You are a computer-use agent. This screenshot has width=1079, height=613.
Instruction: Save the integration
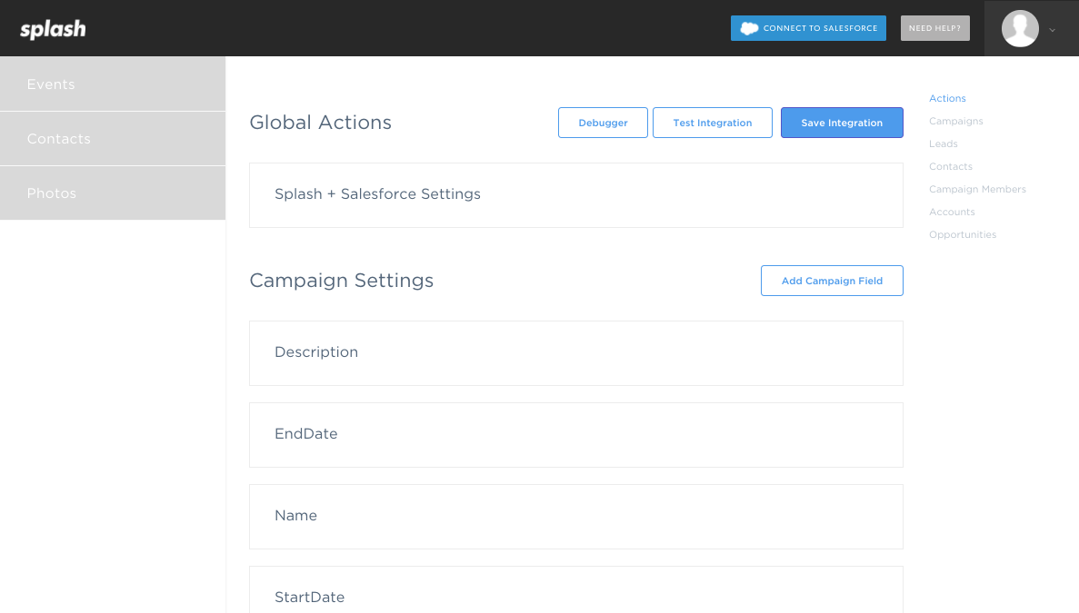(x=842, y=123)
